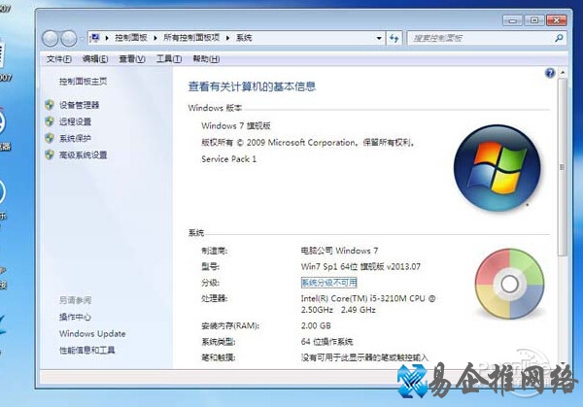Click the text Windows 7 旗舰版
The height and width of the screenshot is (407, 583).
(236, 126)
